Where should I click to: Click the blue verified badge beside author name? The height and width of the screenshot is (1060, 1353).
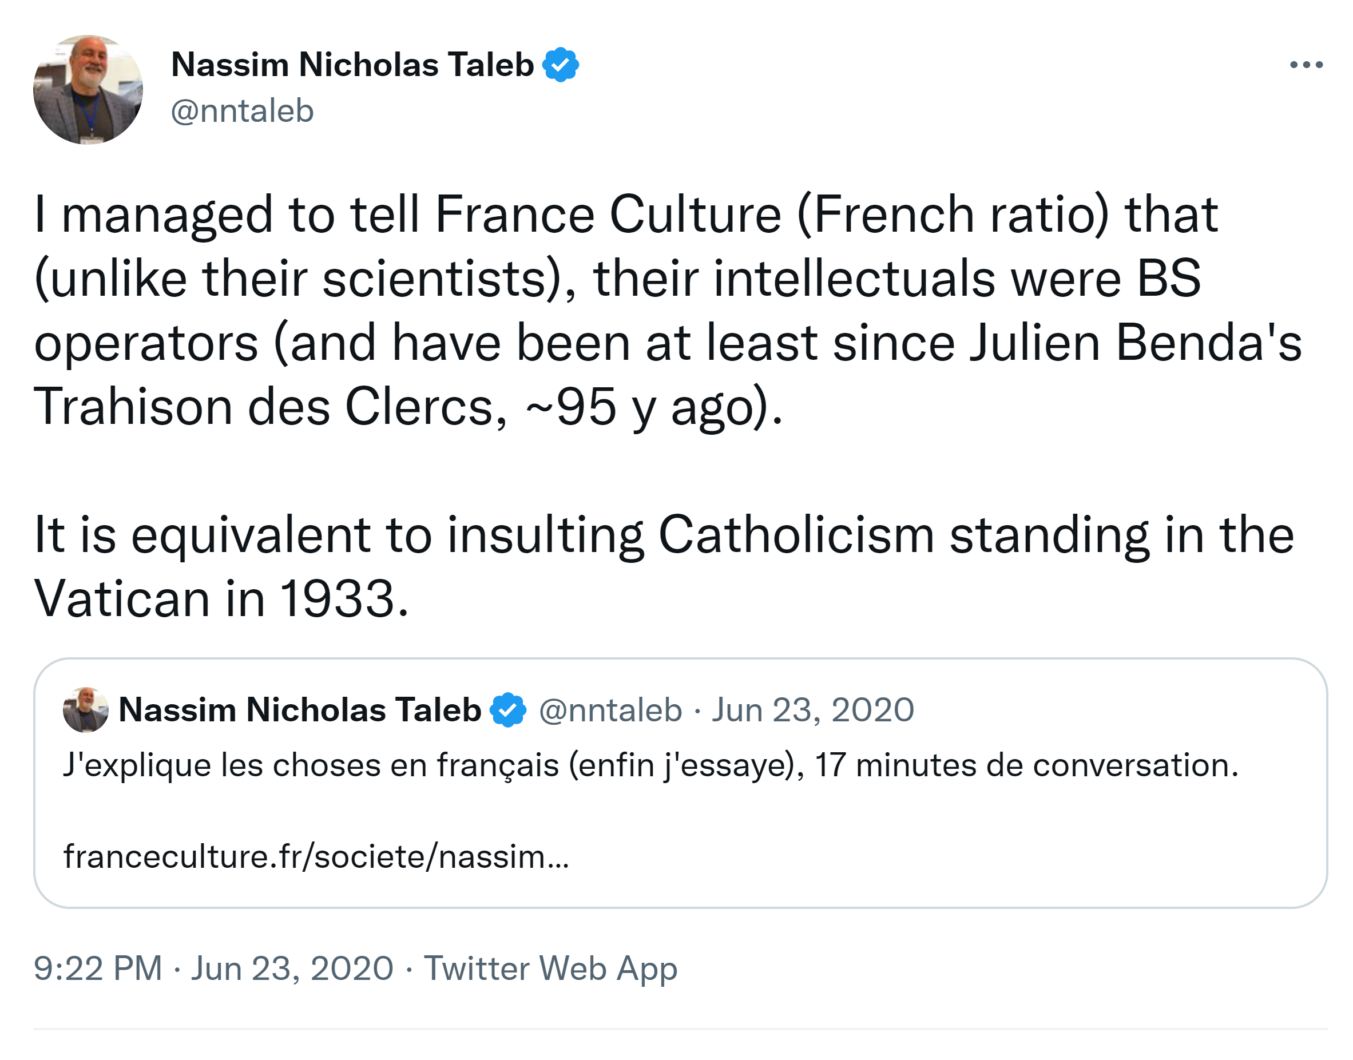pyautogui.click(x=560, y=65)
